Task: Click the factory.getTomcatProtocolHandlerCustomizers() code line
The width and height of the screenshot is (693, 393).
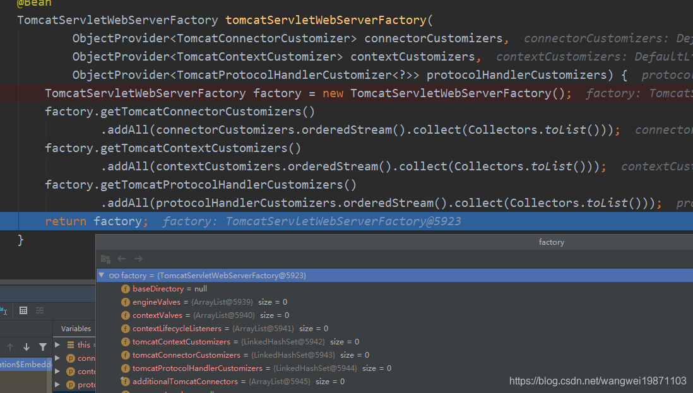Action: point(201,185)
